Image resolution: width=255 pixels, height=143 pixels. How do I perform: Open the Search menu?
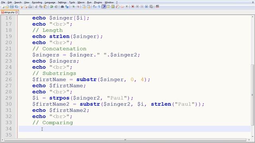click(18, 2)
